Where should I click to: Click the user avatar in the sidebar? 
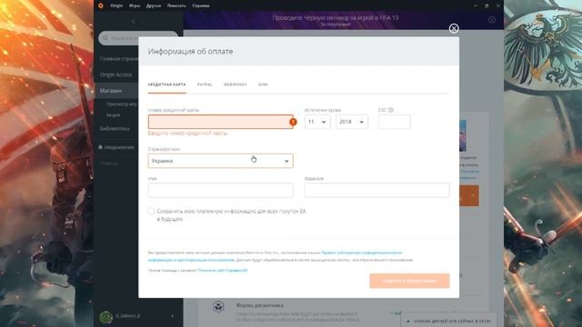tap(105, 317)
